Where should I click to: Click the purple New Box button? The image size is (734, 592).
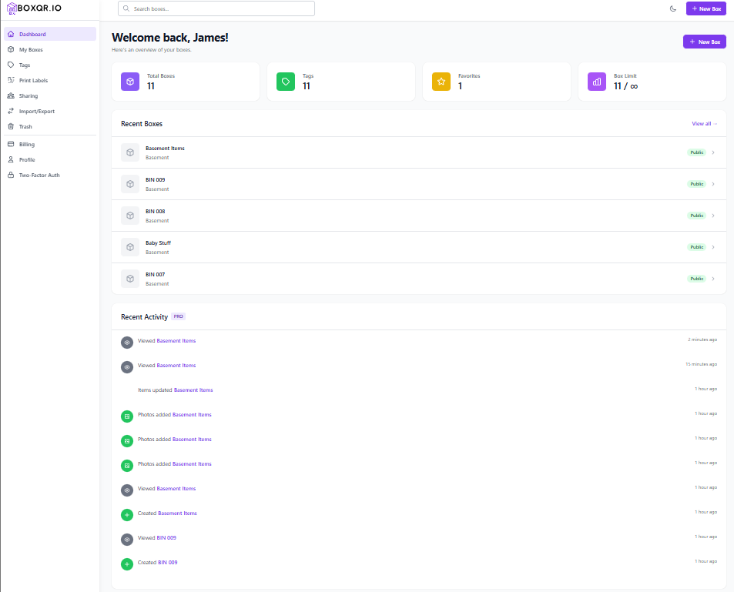704,42
